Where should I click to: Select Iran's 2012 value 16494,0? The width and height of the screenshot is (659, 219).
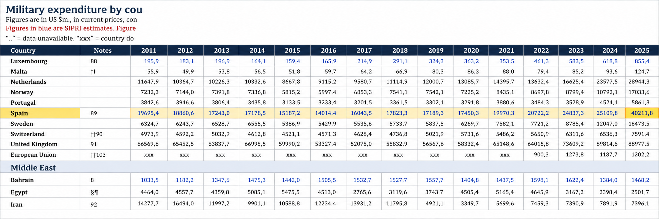point(183,204)
